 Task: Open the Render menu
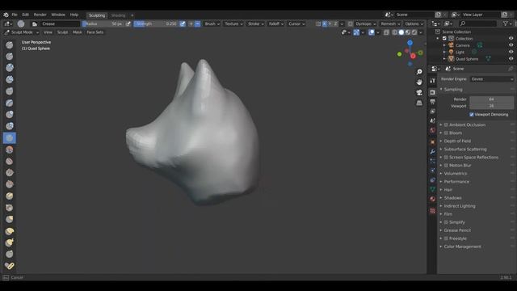tap(40, 15)
